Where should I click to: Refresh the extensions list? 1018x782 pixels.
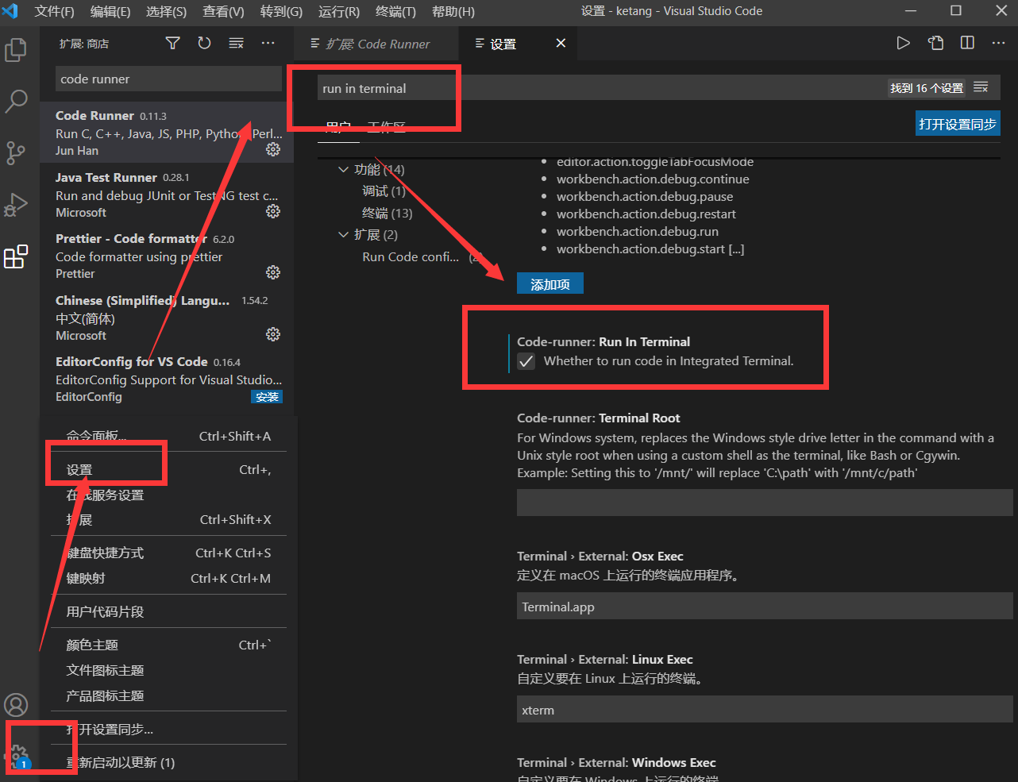pos(204,44)
